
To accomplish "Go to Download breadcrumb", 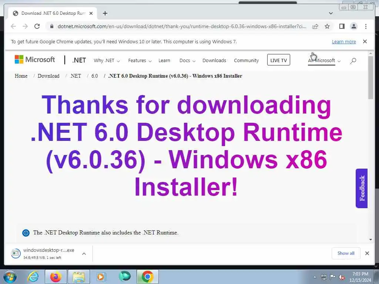I will [48, 76].
